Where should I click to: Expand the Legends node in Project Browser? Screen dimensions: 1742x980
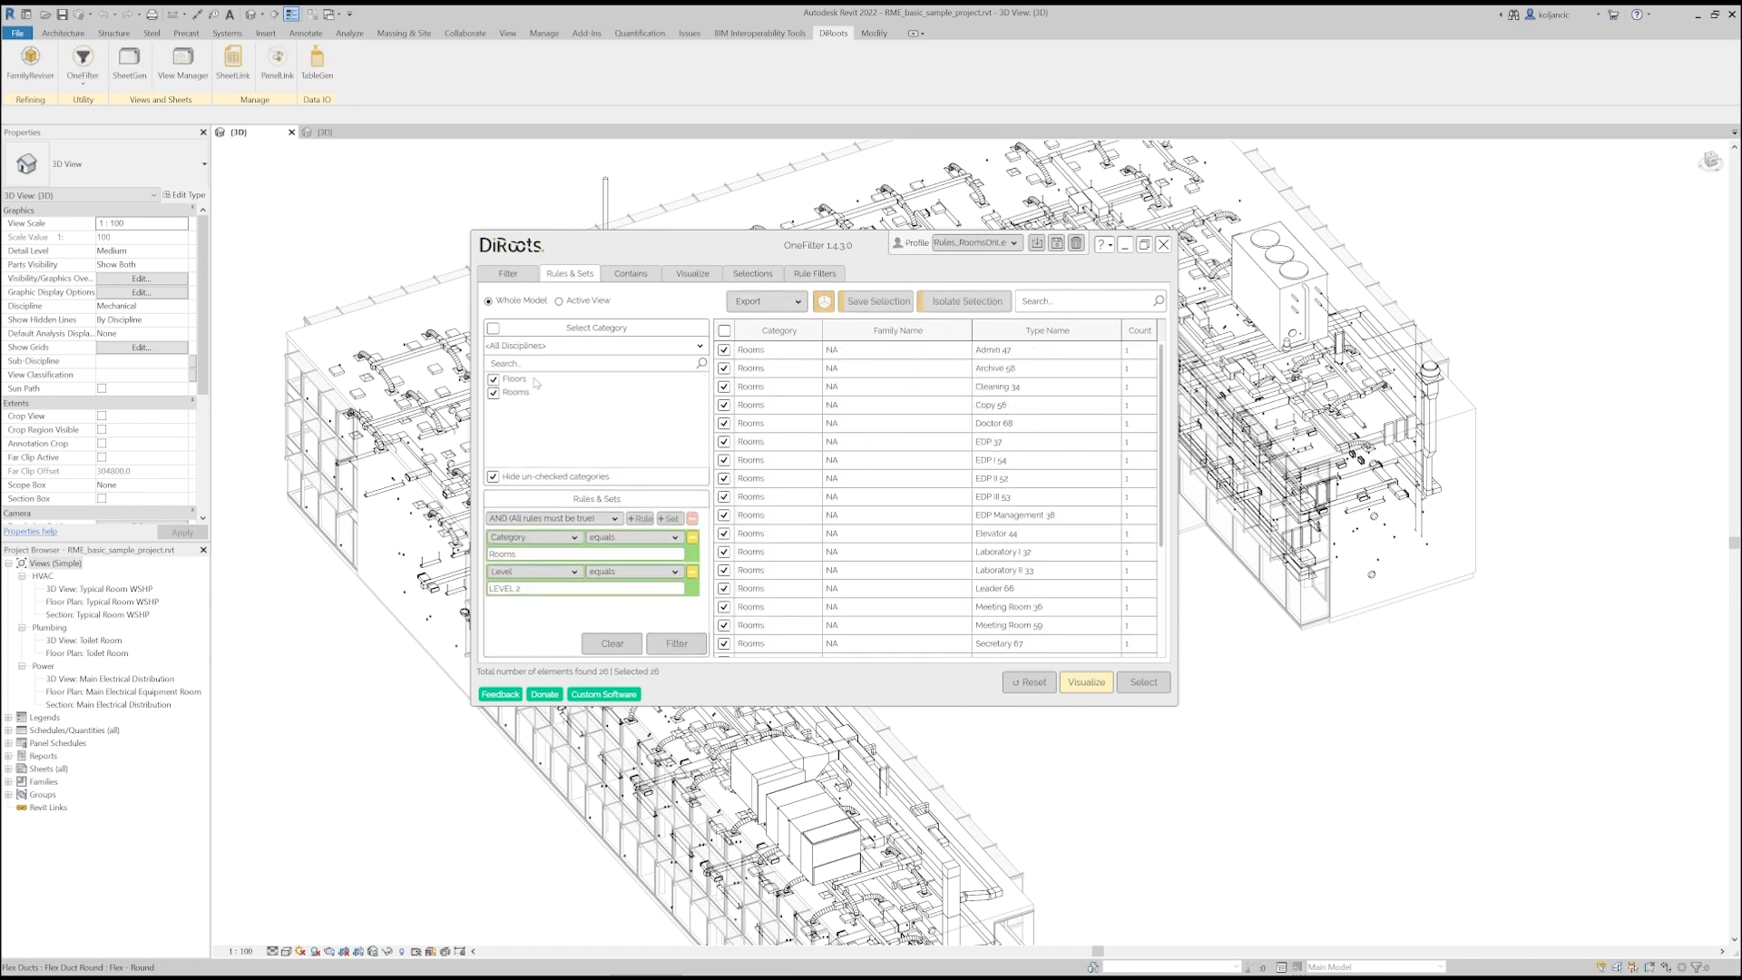tap(8, 718)
